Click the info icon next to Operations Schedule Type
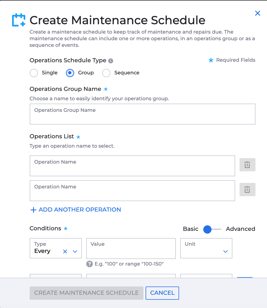 111,61
